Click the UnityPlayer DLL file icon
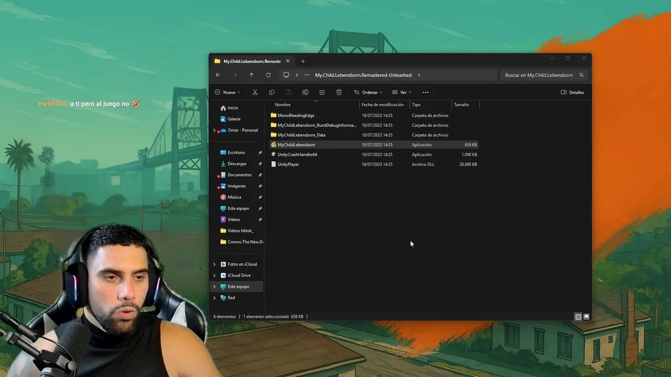Image resolution: width=671 pixels, height=377 pixels. pyautogui.click(x=273, y=164)
